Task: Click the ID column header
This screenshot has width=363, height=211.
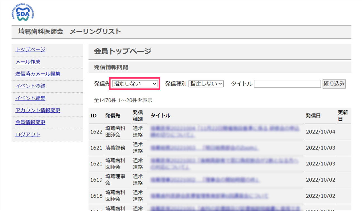Action: click(x=93, y=116)
